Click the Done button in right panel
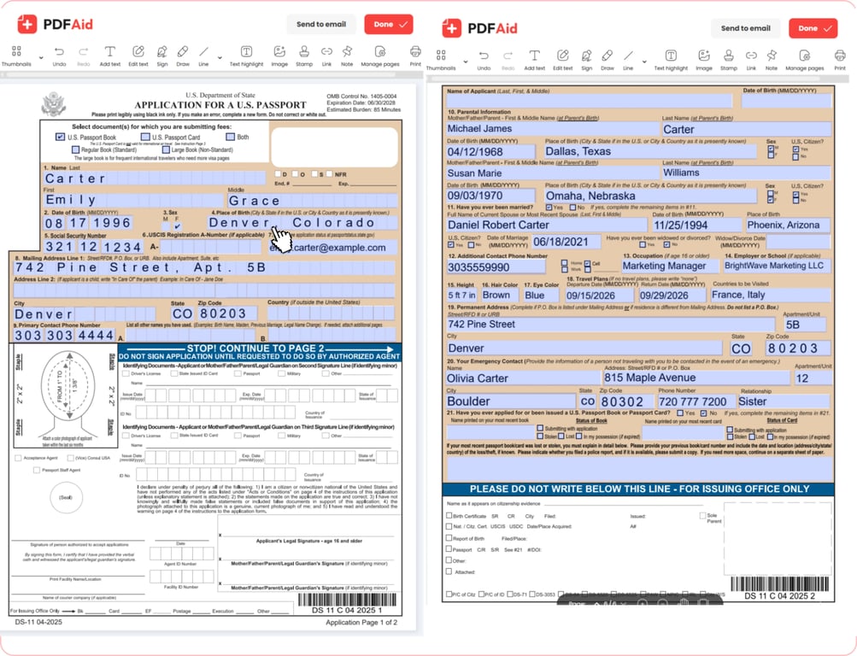This screenshot has height=656, width=857. click(813, 28)
